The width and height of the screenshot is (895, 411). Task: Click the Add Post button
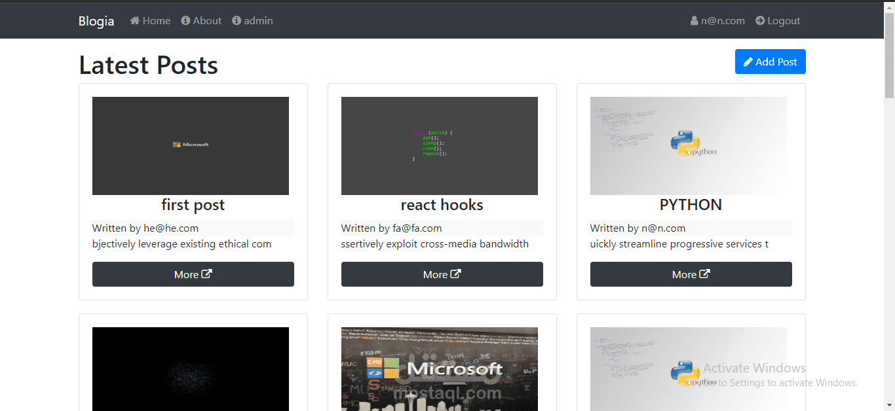click(771, 62)
